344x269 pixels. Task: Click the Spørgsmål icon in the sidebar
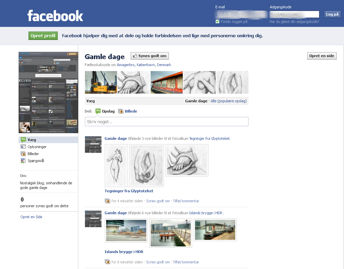pos(23,161)
